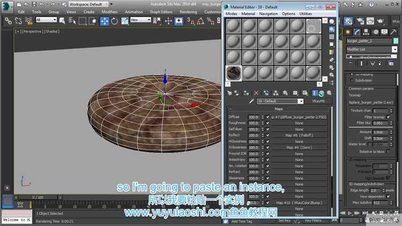Pick material from object with eyedropper
The width and height of the screenshot is (402, 226).
tap(251, 101)
